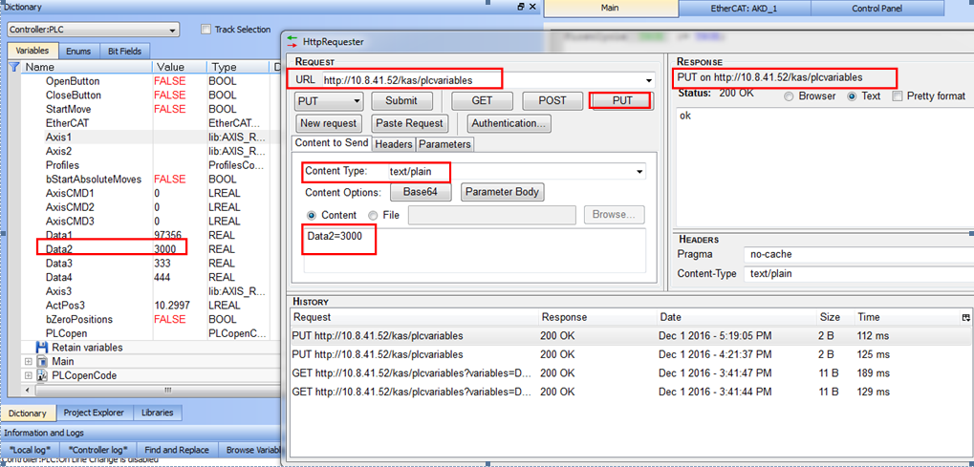Expand the PLCopenCode tree node
This screenshot has width=974, height=467.
click(28, 375)
